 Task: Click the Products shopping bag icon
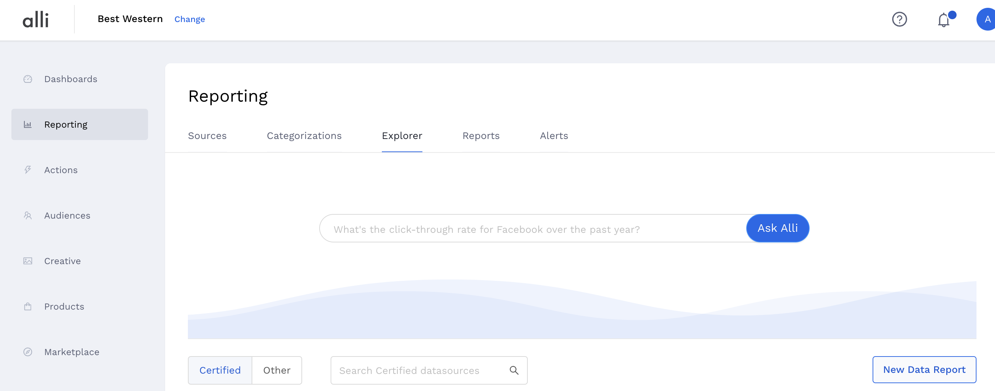click(x=28, y=307)
